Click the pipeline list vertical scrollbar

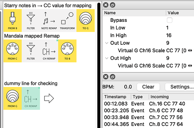click(x=99, y=65)
